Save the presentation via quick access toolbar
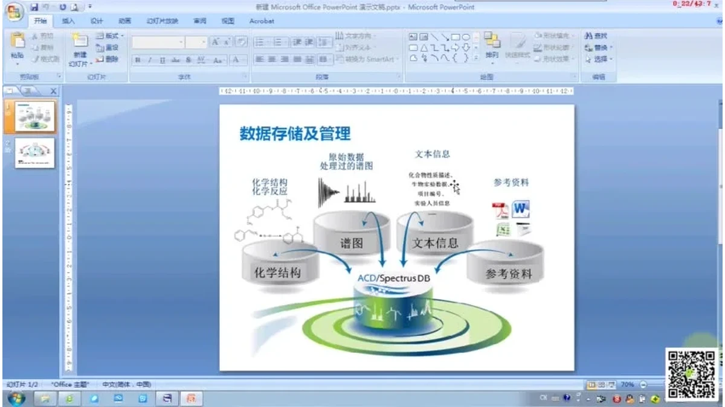Viewport: 725px width, 407px height. click(x=34, y=7)
